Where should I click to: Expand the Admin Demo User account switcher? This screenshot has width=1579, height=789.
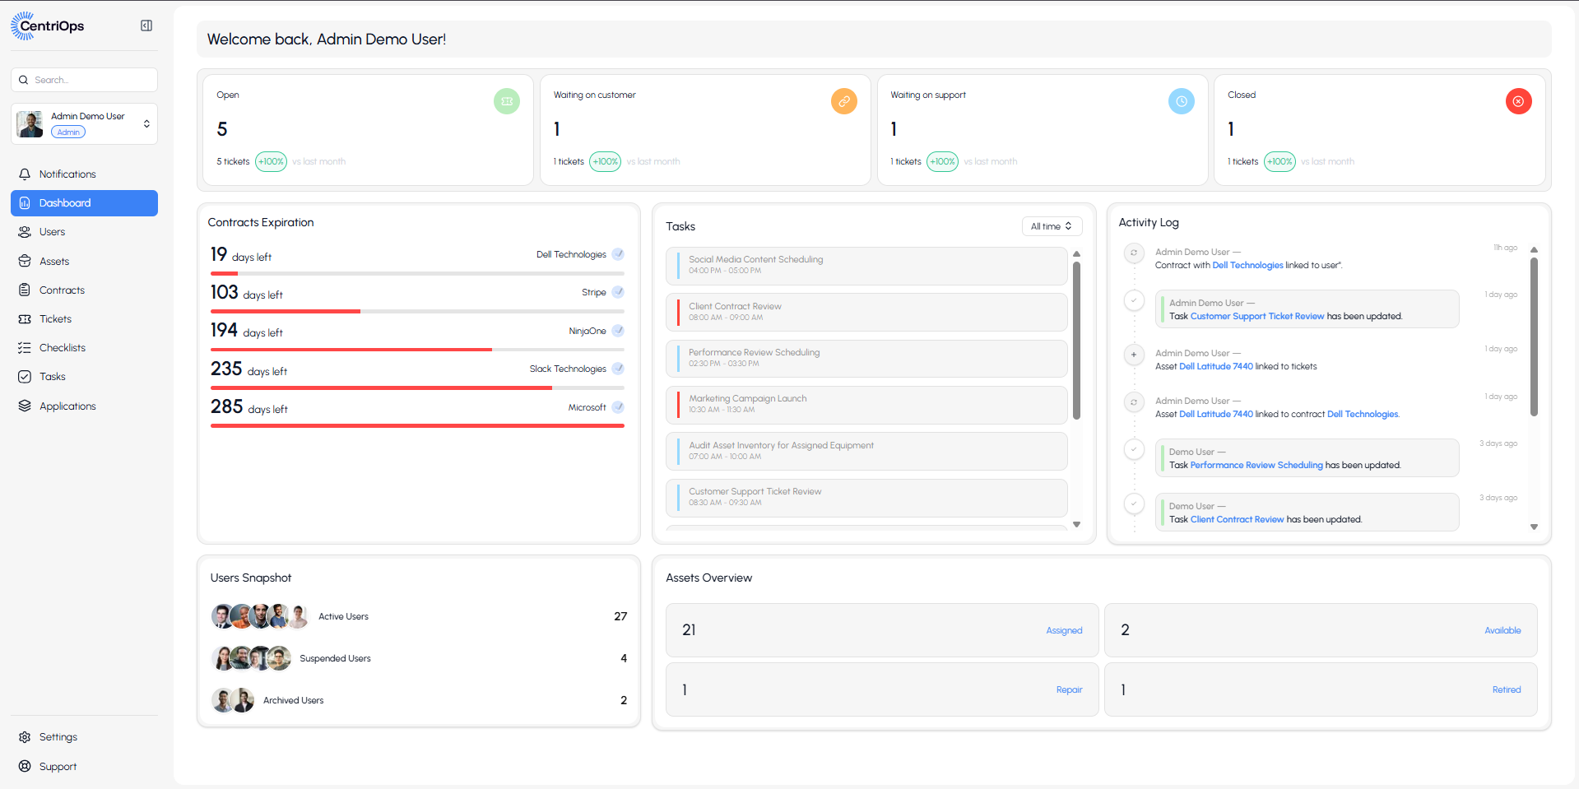tap(146, 124)
